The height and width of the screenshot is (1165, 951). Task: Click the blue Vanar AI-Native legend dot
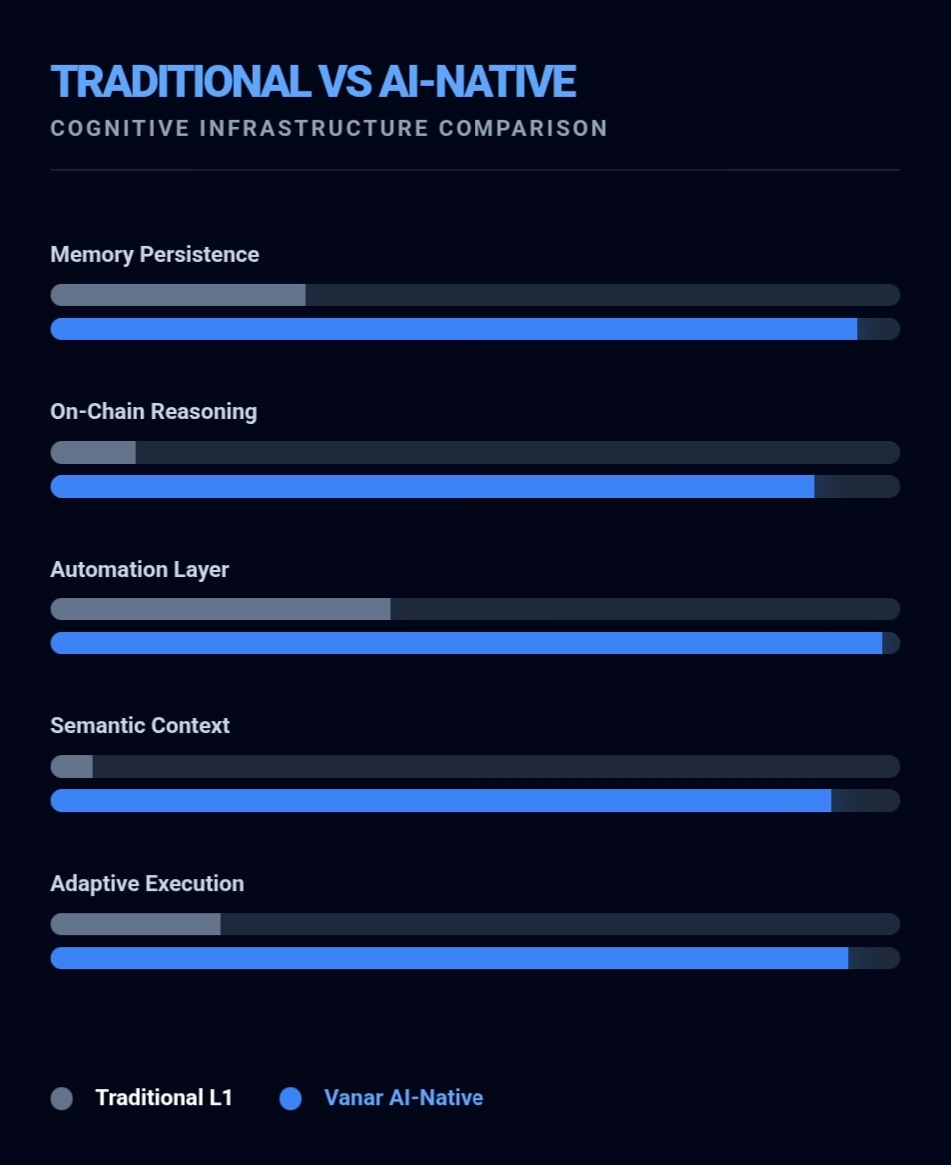tap(291, 1098)
